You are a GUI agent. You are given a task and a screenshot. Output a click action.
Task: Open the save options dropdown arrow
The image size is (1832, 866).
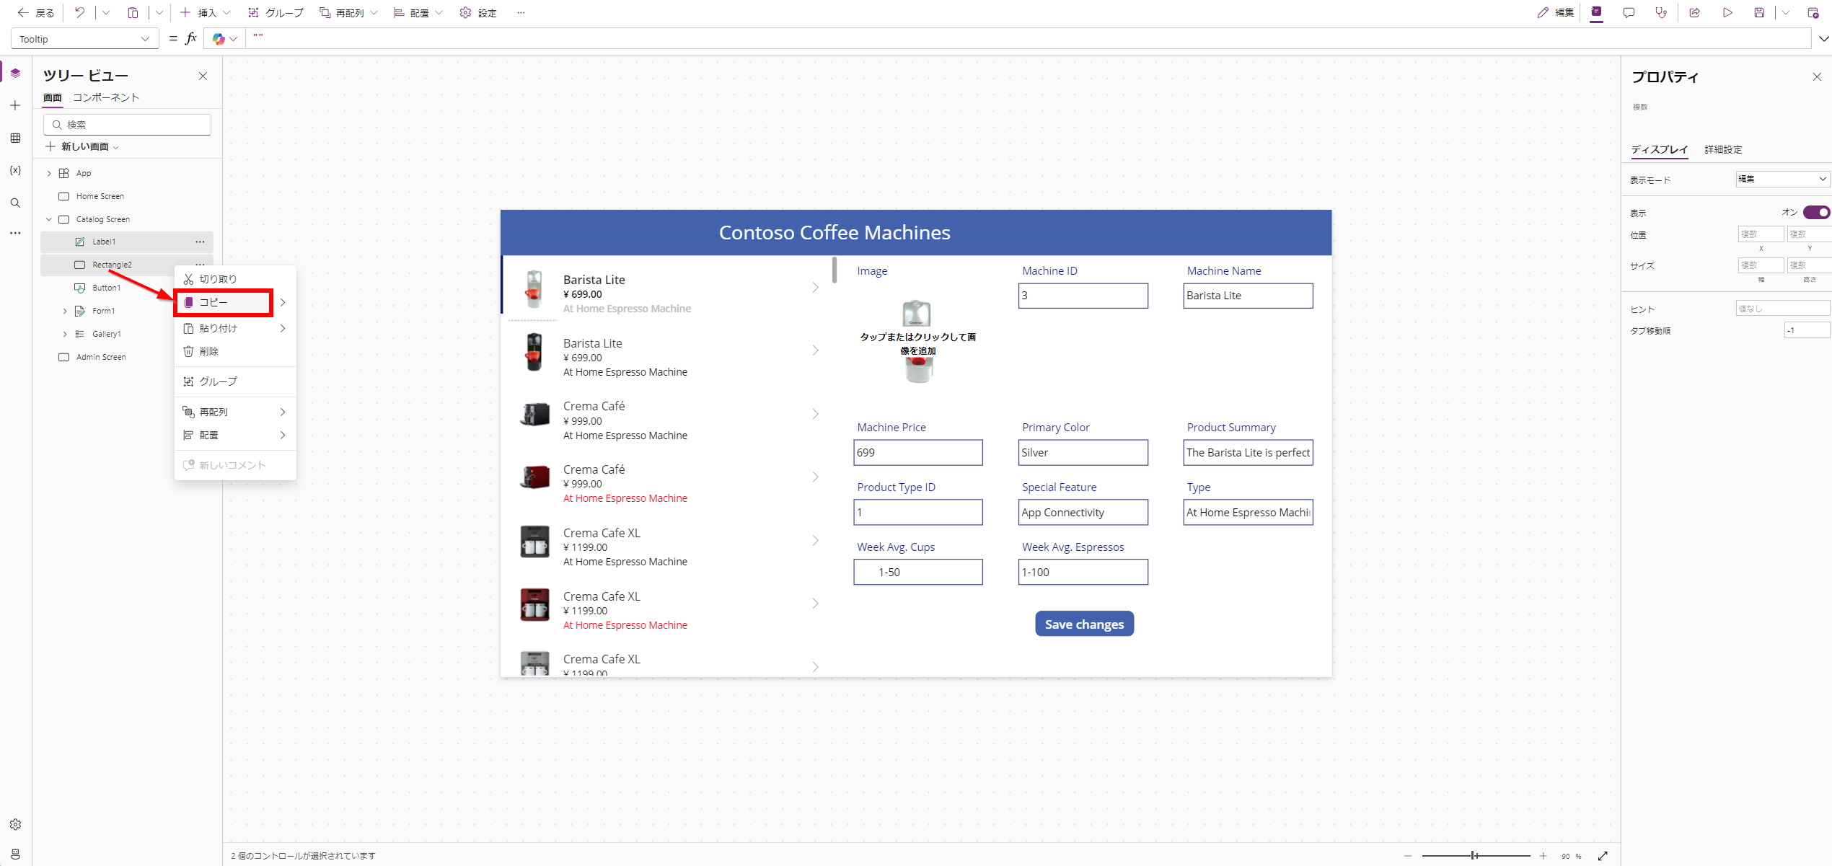click(x=1786, y=13)
